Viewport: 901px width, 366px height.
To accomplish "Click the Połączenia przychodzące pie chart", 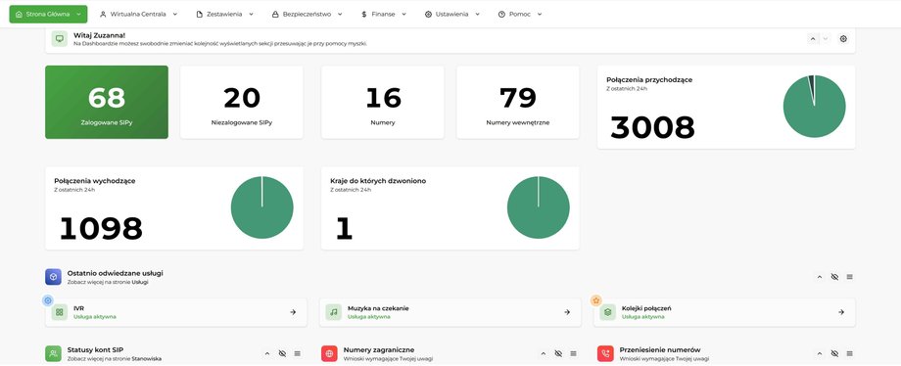I will pyautogui.click(x=814, y=107).
